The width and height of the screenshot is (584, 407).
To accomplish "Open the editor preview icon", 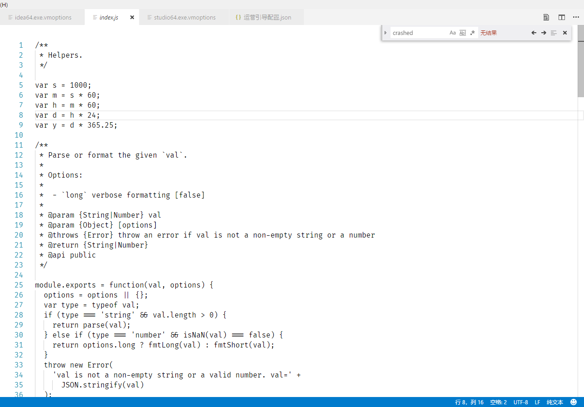I will pos(545,17).
